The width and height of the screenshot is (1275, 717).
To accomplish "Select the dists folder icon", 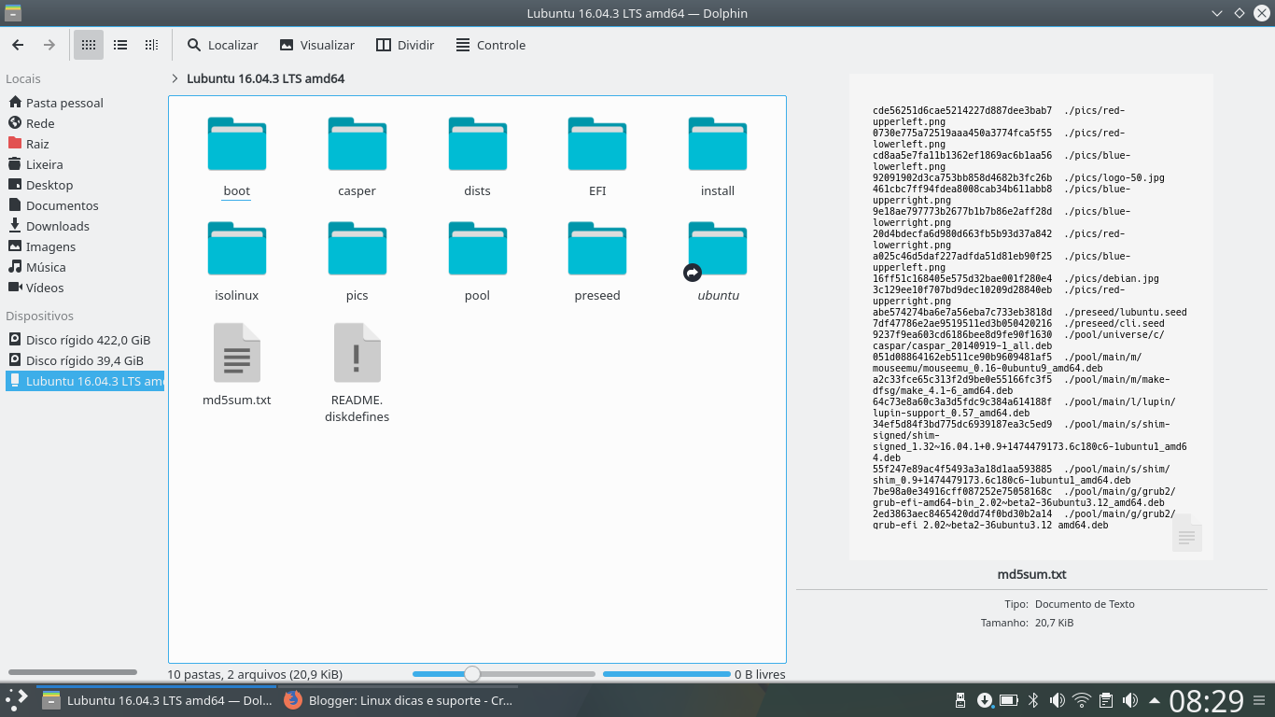I will point(477,145).
